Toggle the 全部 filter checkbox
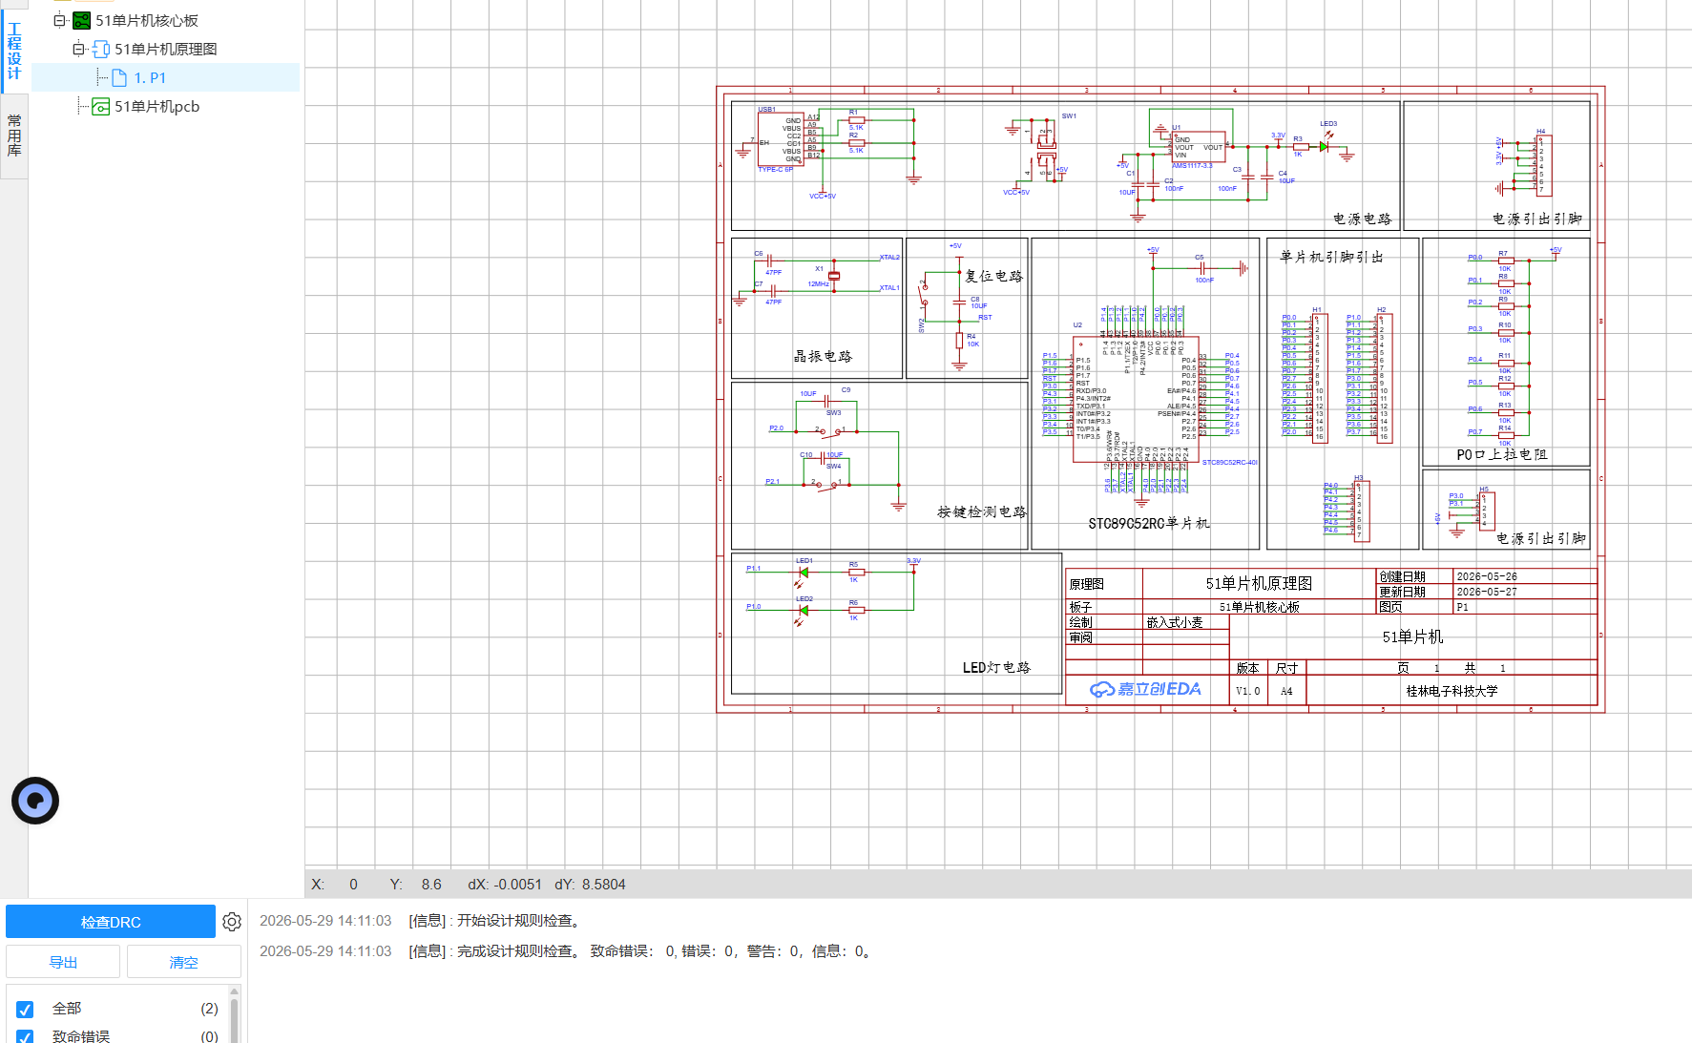1692x1043 pixels. (25, 1009)
